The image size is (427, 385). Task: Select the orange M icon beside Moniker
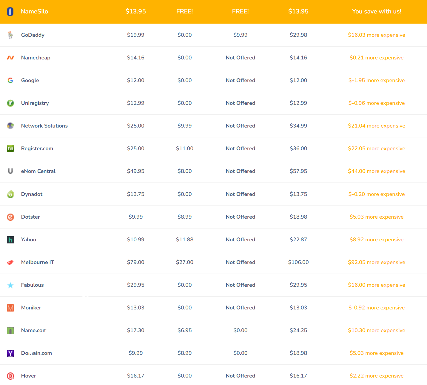10,308
